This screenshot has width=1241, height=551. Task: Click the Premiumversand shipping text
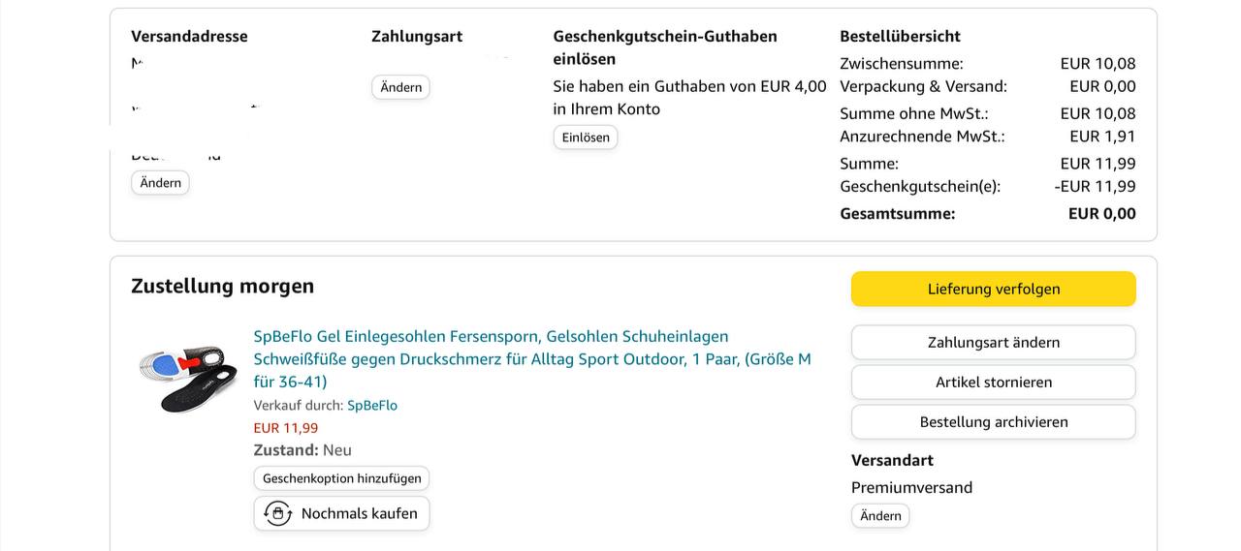click(911, 487)
